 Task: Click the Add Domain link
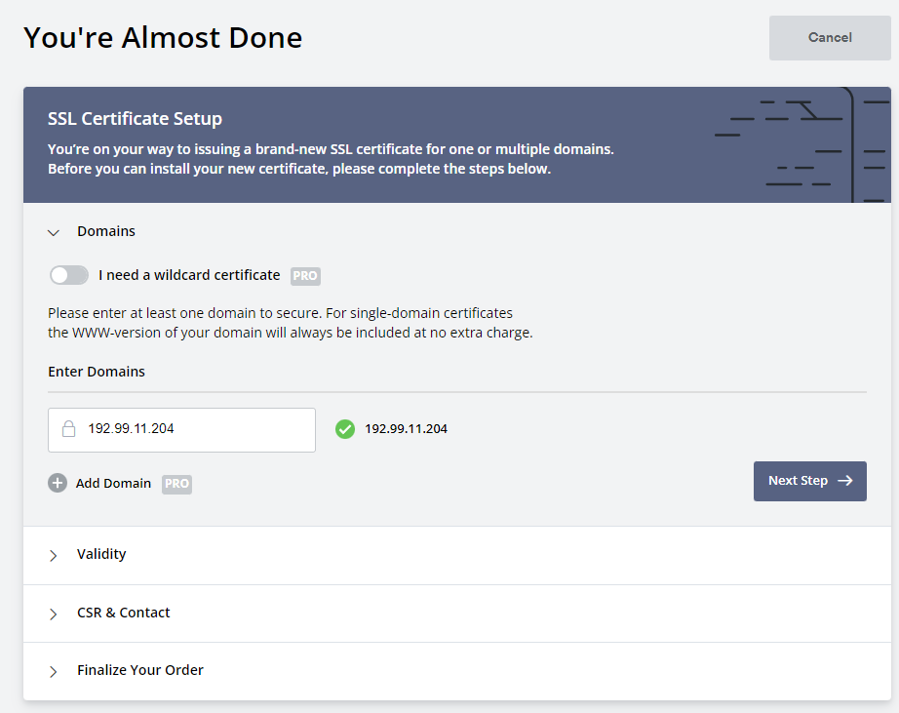click(x=113, y=484)
